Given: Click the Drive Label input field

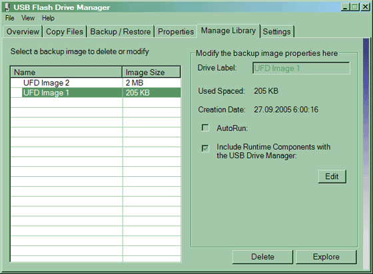Looking at the screenshot, I should pyautogui.click(x=301, y=68).
